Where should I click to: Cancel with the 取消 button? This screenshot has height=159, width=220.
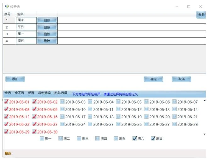tap(181, 79)
